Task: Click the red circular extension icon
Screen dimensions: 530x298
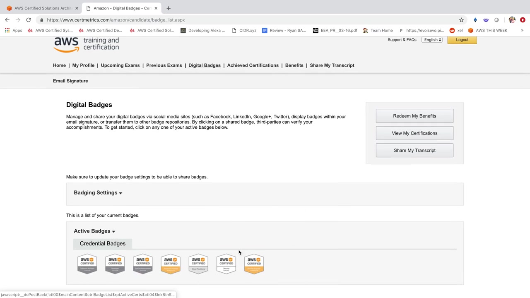Action: point(523,20)
